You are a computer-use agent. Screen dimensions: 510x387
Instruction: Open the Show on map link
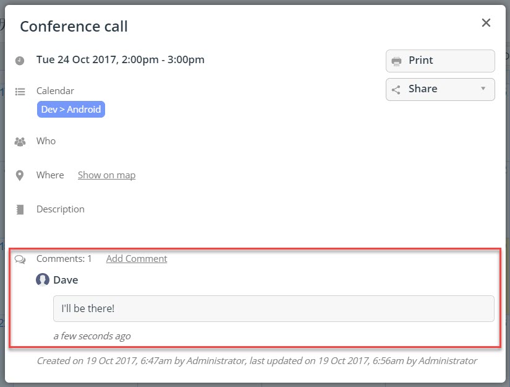tap(107, 175)
